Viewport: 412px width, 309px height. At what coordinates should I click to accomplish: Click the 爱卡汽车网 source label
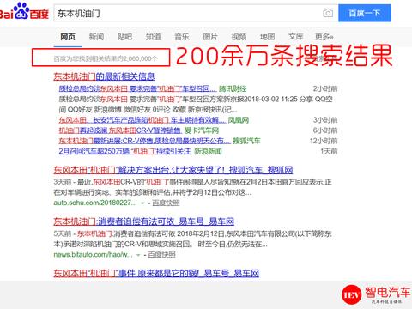[x=202, y=130]
